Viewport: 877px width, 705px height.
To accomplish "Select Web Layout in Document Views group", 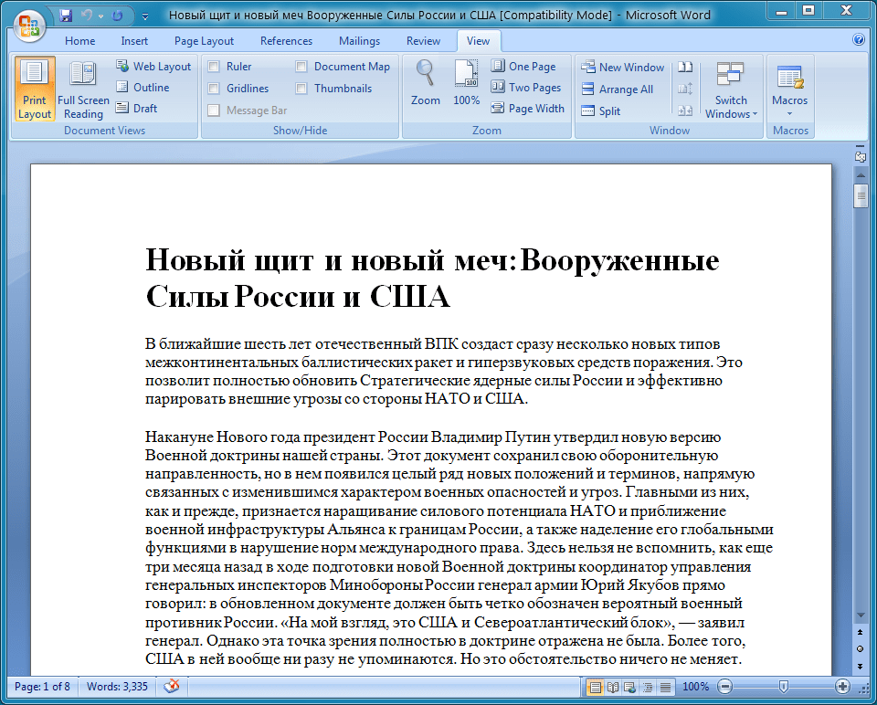I will [x=153, y=67].
